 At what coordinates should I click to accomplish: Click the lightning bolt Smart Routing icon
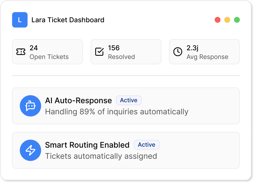click(x=30, y=150)
